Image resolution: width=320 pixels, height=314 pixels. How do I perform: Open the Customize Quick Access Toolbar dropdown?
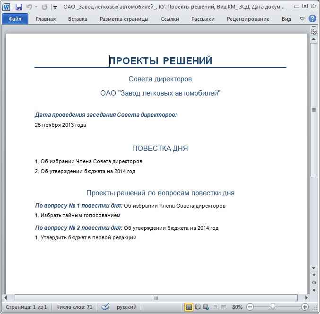(55, 8)
